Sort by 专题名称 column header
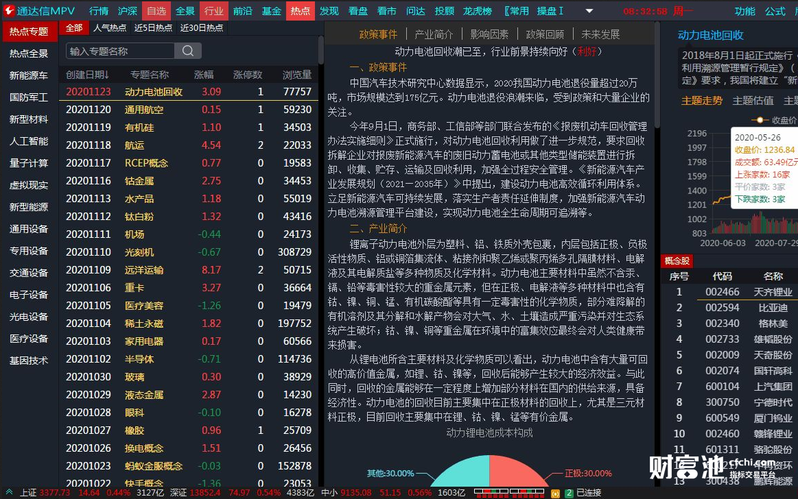The image size is (798, 499). 149,75
